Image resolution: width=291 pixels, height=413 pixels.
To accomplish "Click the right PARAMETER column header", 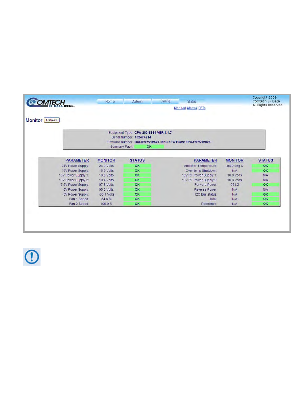I will click(205, 160).
